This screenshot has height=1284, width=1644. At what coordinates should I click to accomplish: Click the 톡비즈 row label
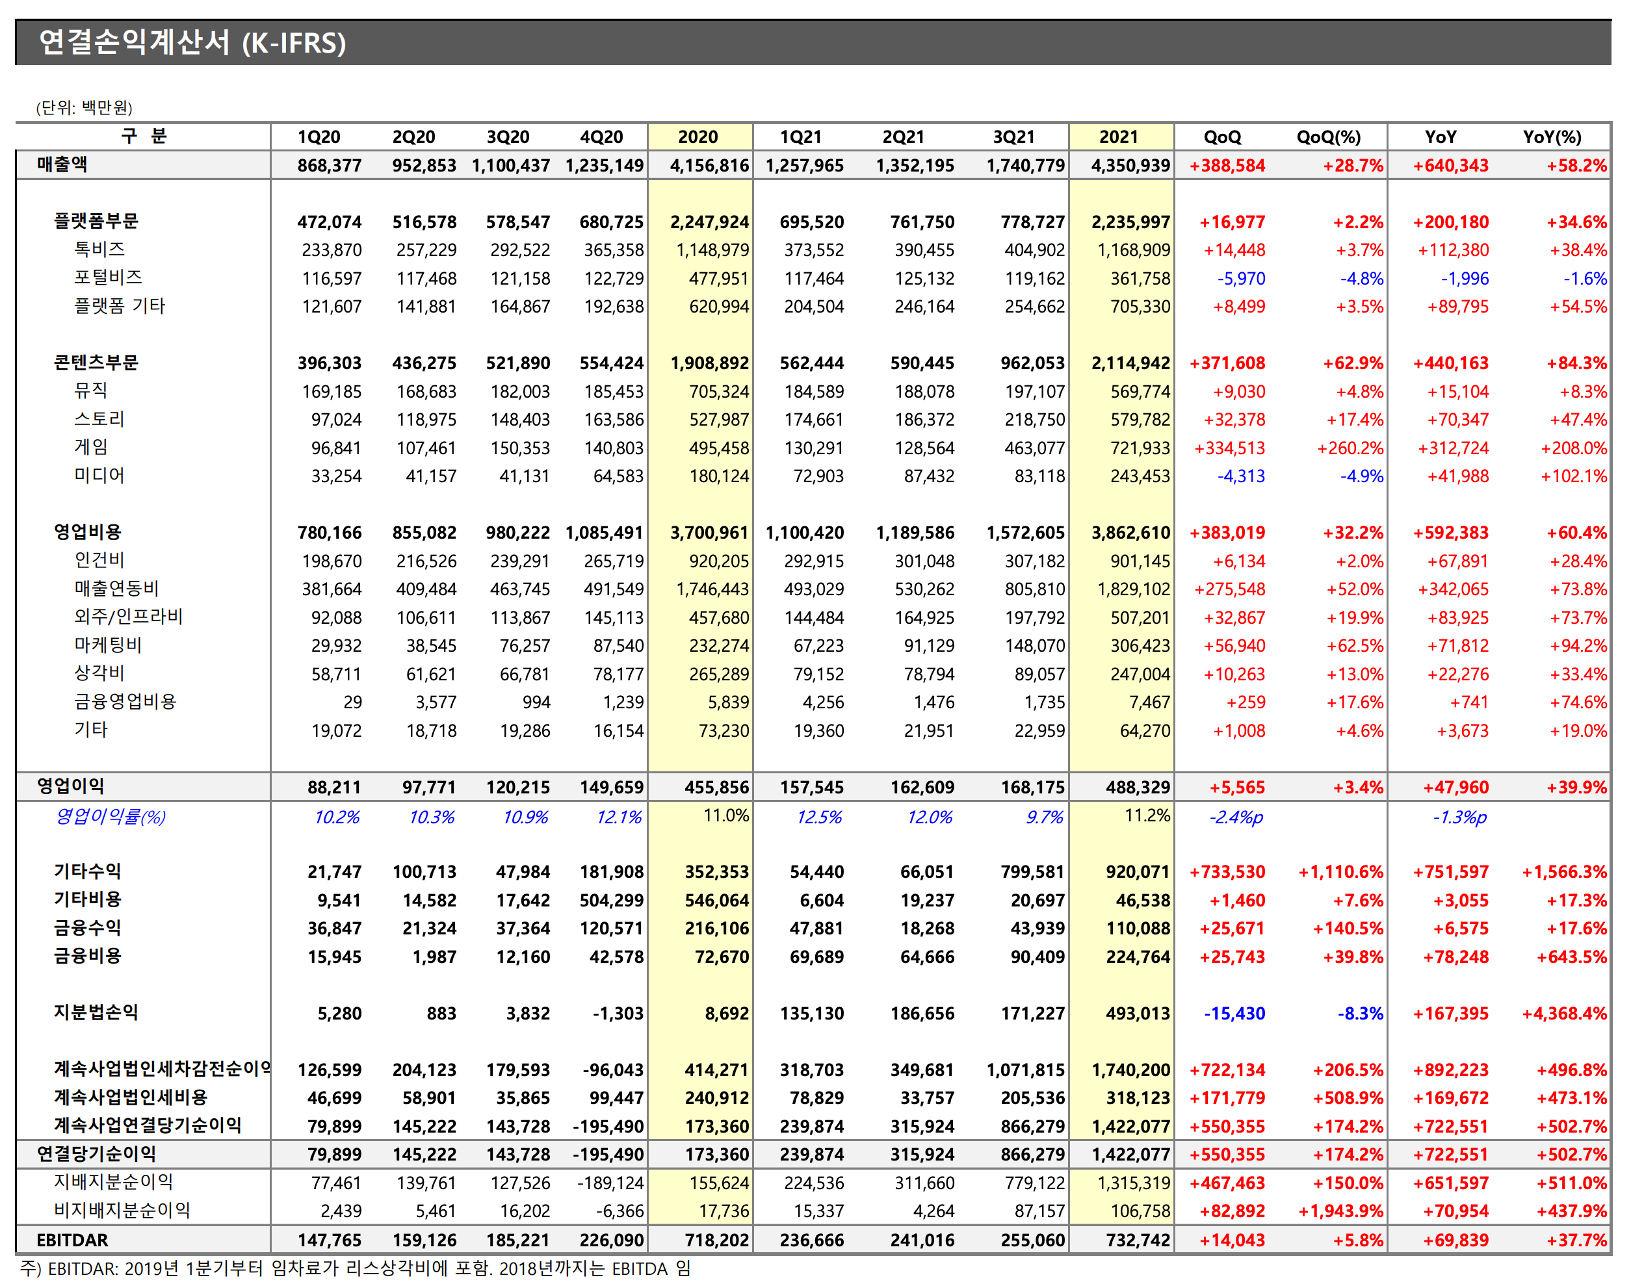[99, 250]
